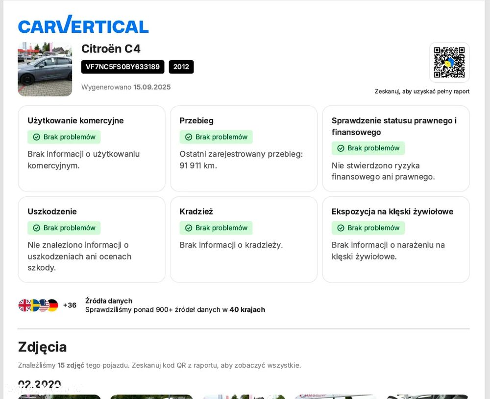
Task: Click the Kradzież card heading
Action: tap(196, 211)
